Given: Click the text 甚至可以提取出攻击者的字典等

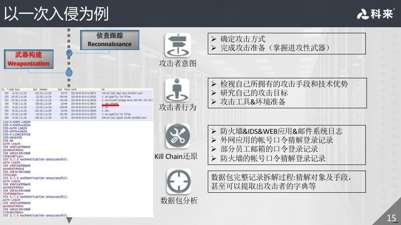Looking at the screenshot, I should coord(263,186).
